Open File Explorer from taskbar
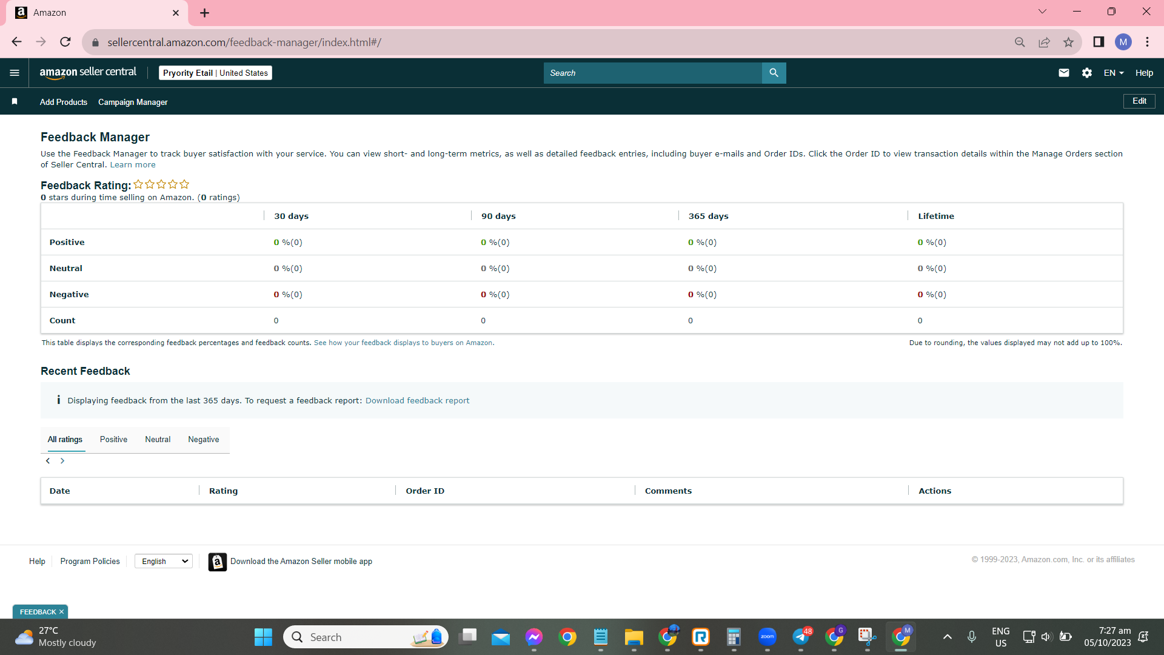Viewport: 1164px width, 655px height. click(634, 637)
